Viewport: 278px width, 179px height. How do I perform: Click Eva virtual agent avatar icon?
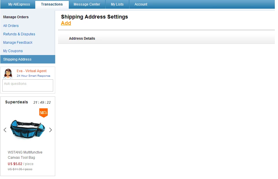[8, 74]
